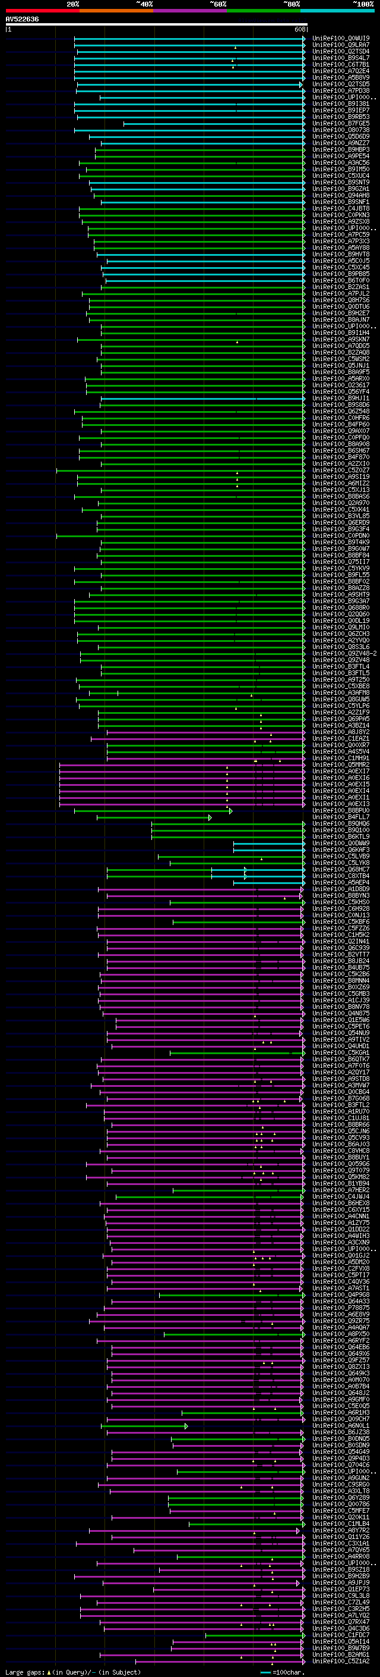The image size is (380, 1677).
Task: Open hit UniRef100_Q0WUI9
Action: (341, 39)
